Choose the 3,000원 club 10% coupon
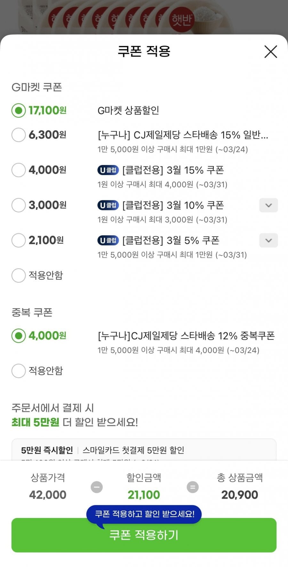 pos(19,205)
